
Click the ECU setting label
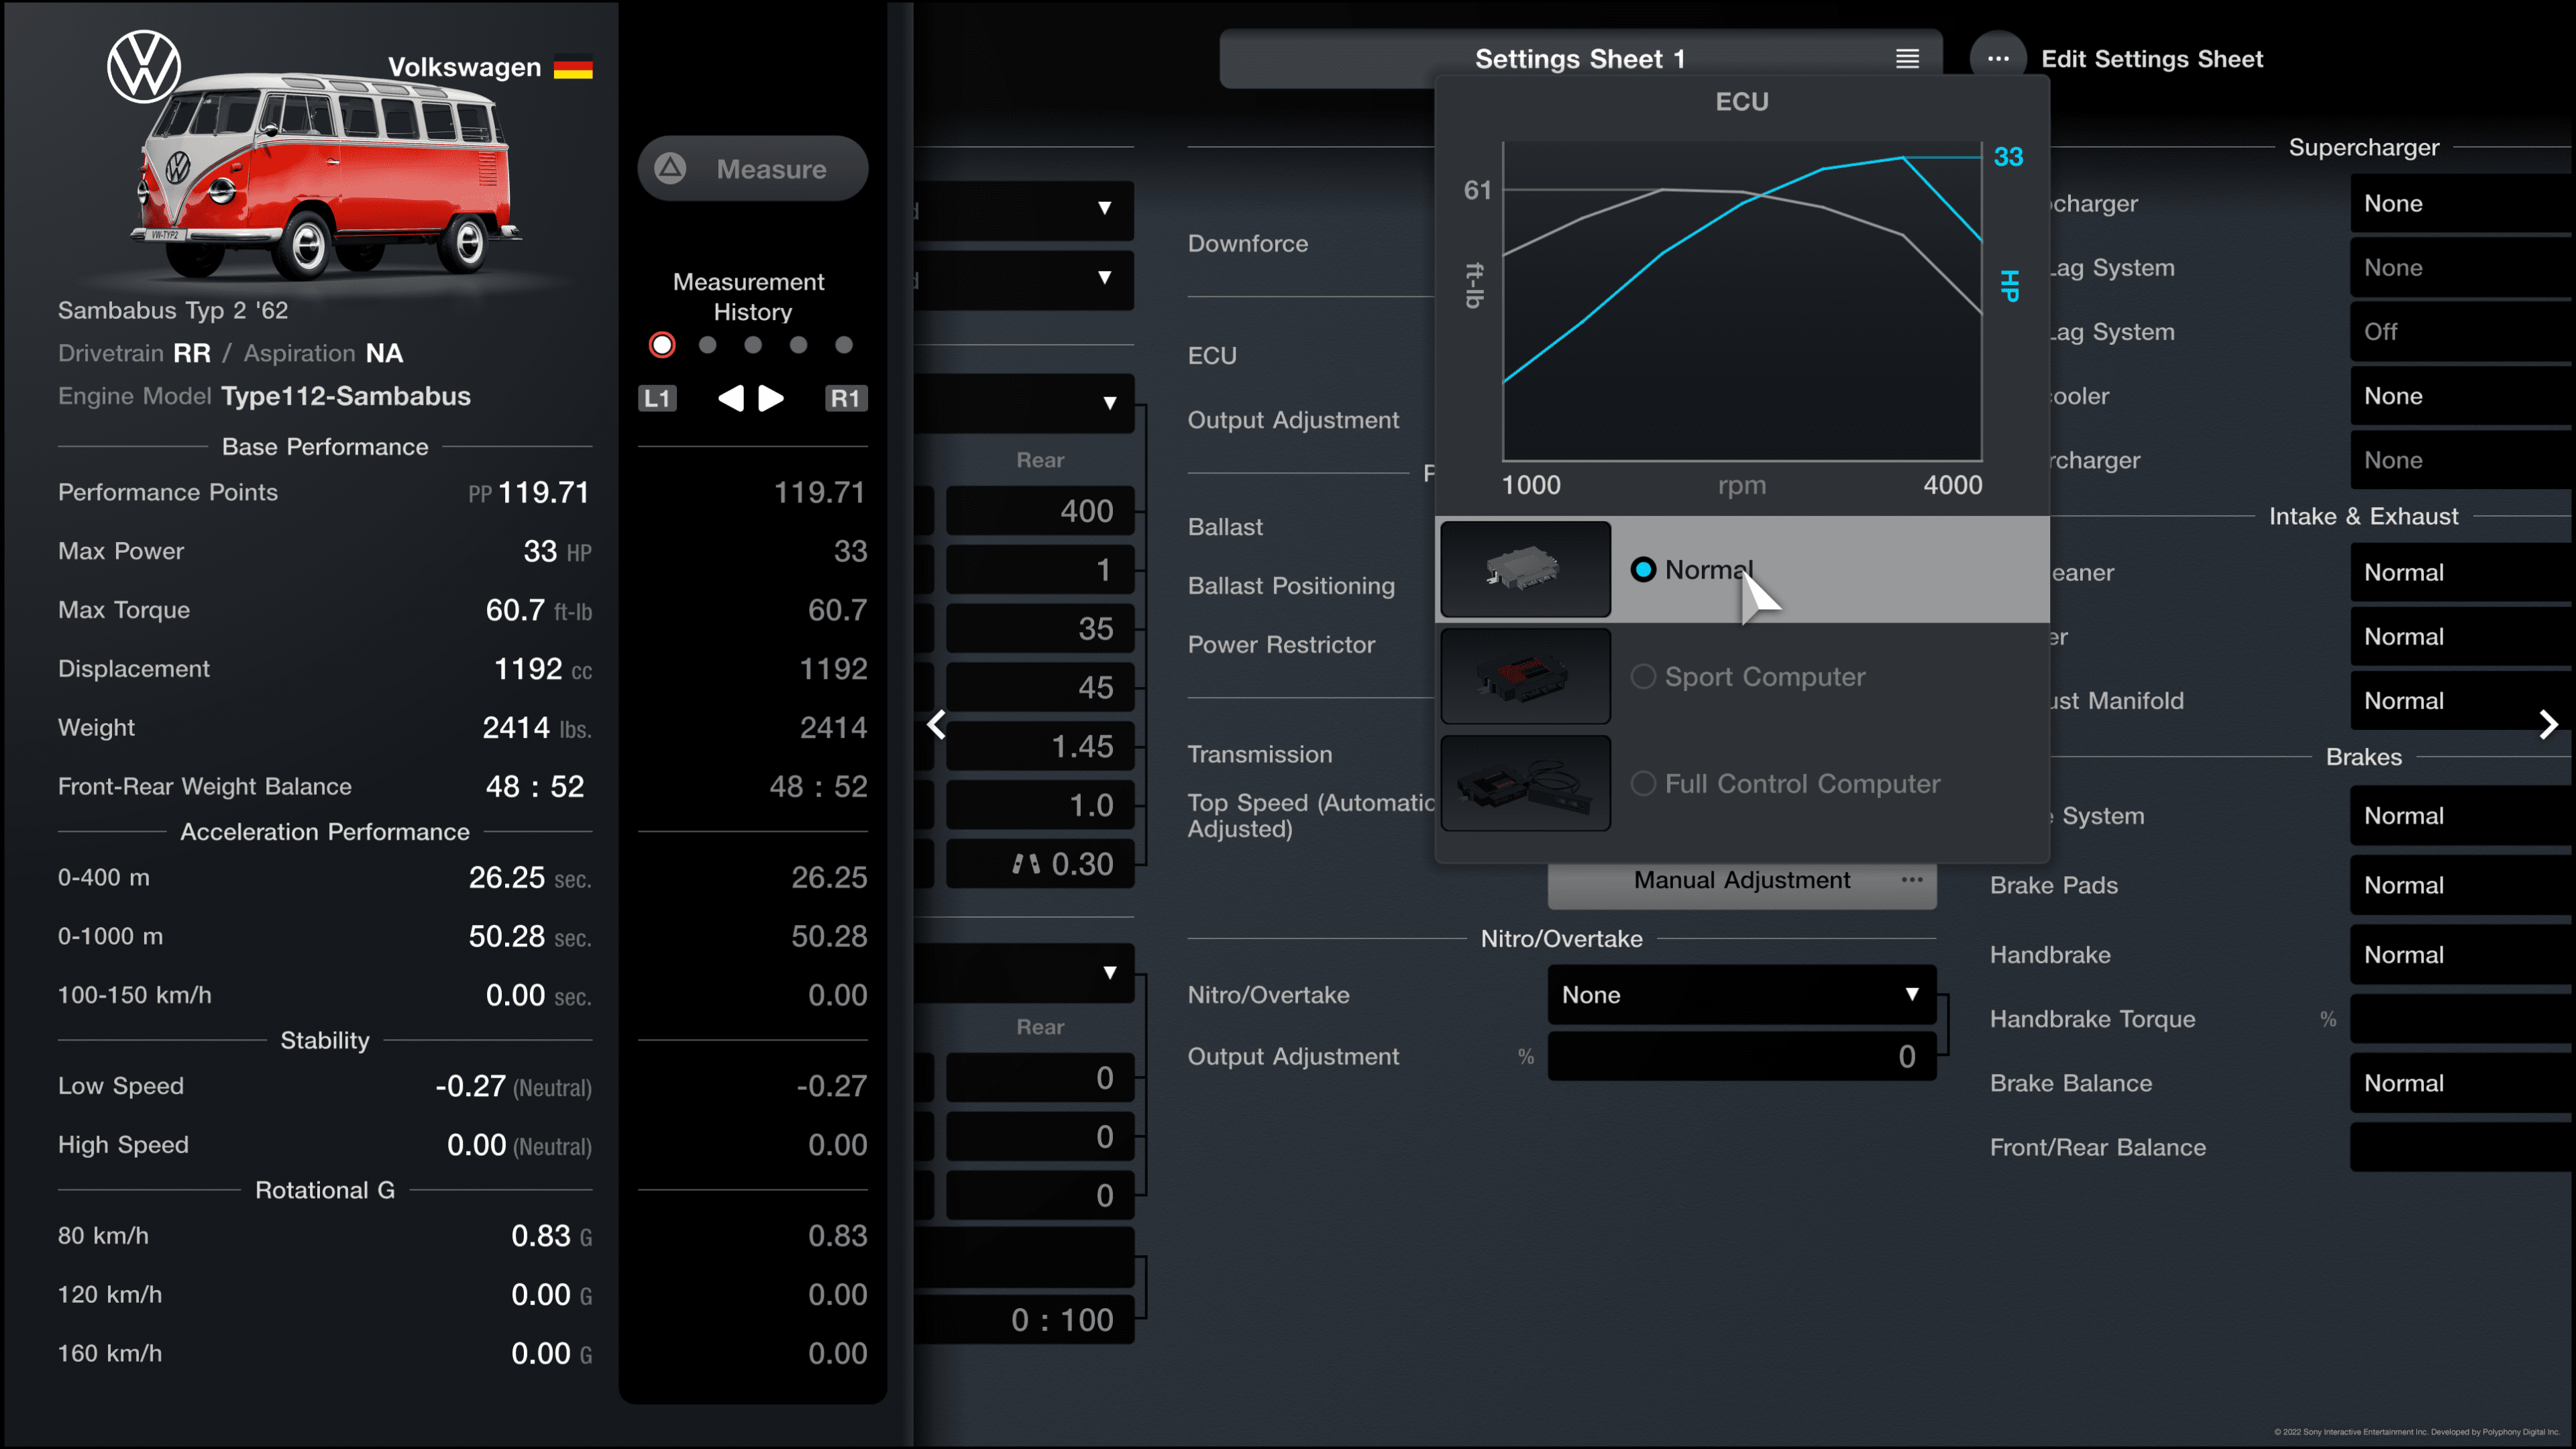pos(1212,356)
